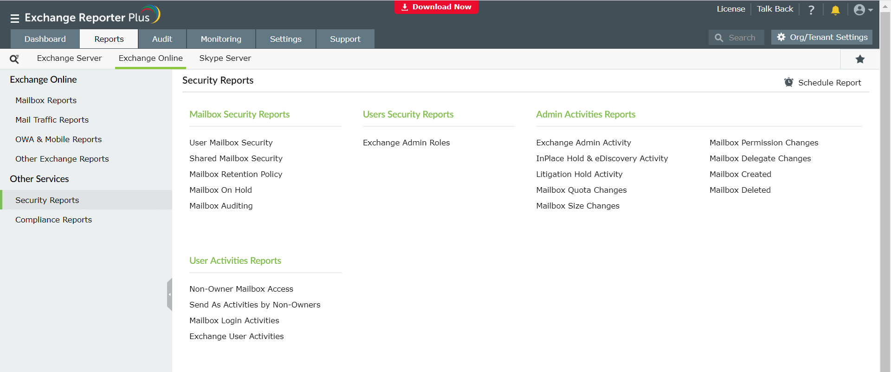Open Mailbox Reports in the sidebar

tap(46, 100)
